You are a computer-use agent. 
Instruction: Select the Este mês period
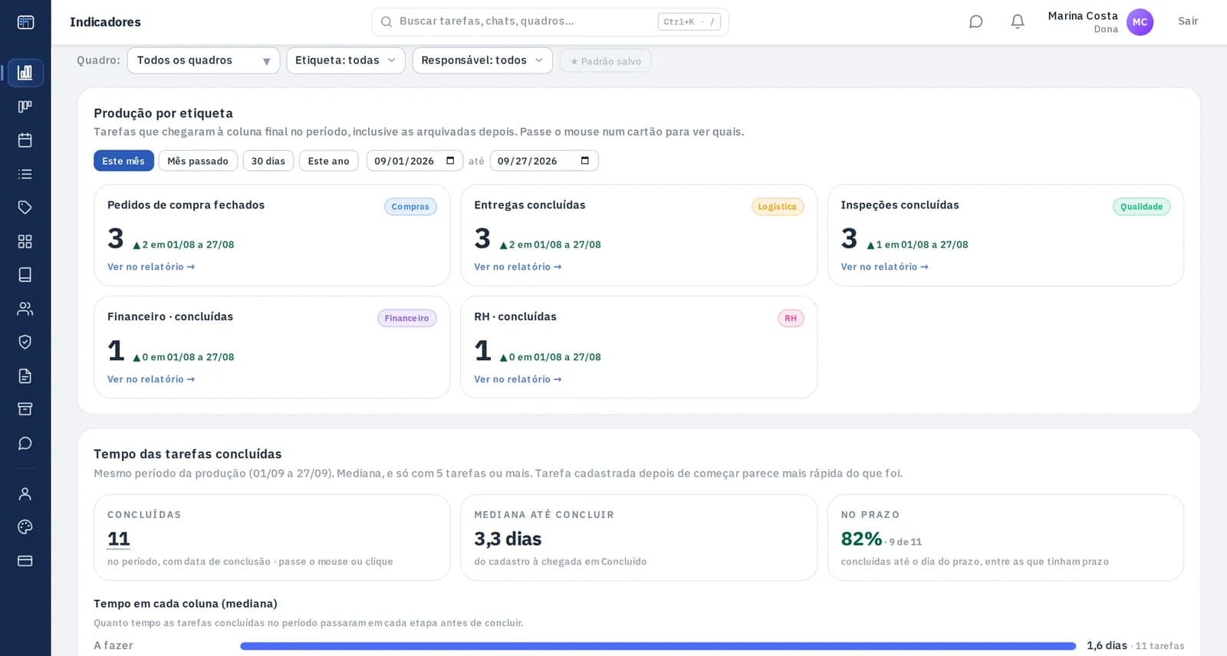tap(123, 161)
